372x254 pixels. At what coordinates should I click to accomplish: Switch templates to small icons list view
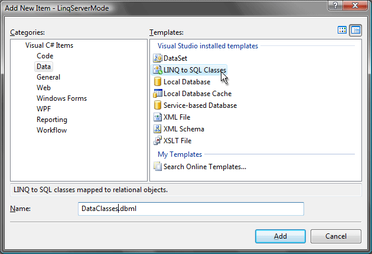tap(355, 30)
